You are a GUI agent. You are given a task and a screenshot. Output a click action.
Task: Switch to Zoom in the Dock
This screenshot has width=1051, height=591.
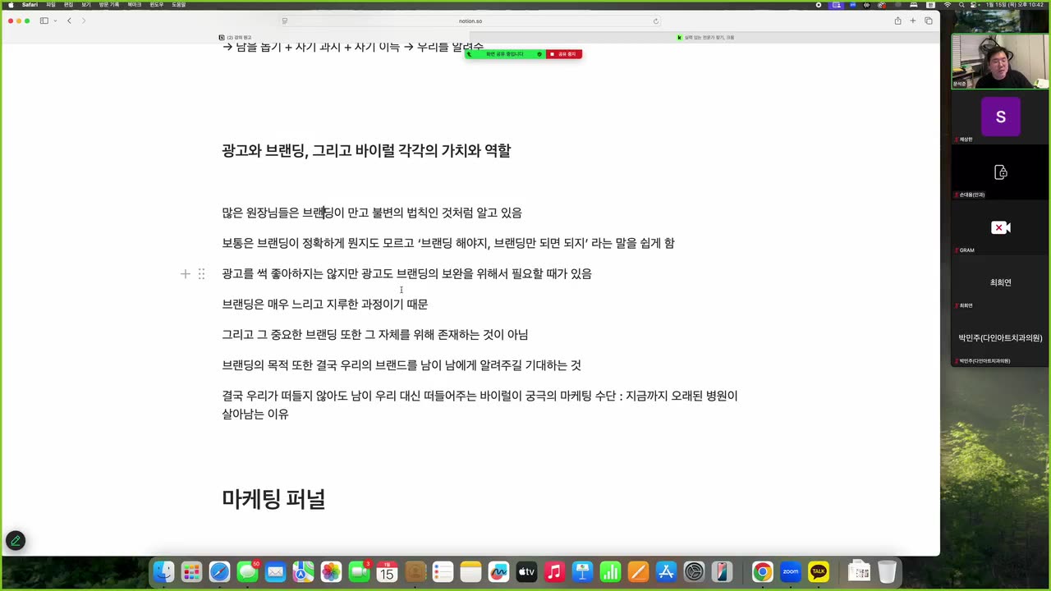pyautogui.click(x=791, y=571)
